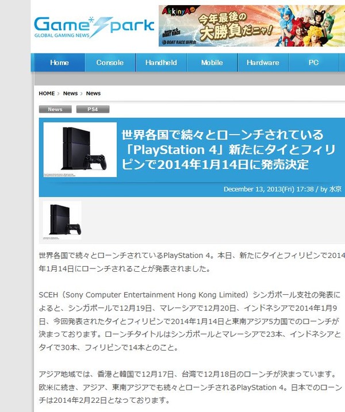Click the HOME breadcrumb link
Viewport: 345px width, 412px height.
47,94
